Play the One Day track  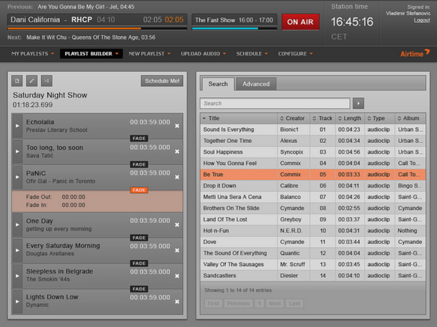tap(17, 225)
